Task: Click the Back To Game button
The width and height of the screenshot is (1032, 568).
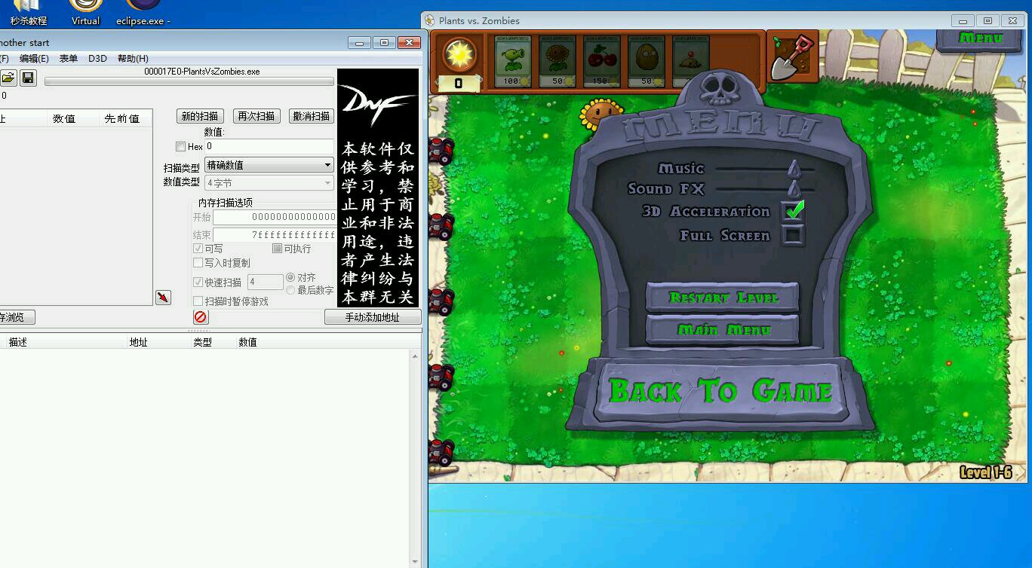Action: (x=720, y=391)
